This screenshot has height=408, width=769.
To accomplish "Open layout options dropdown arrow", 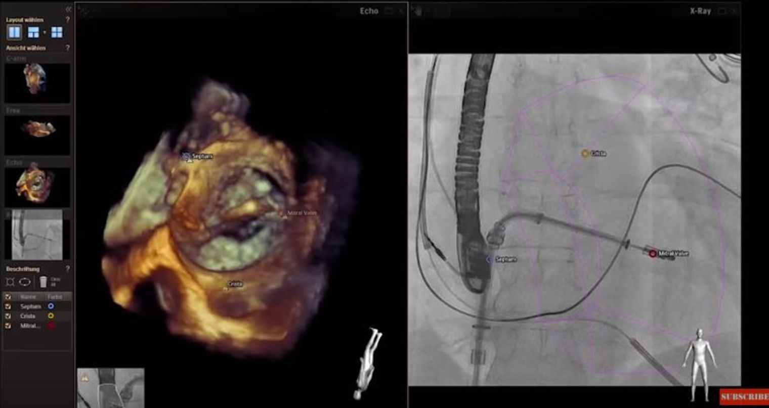I will point(45,32).
